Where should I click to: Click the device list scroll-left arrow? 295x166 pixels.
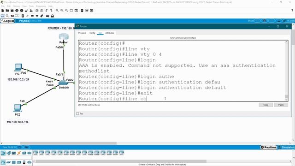click(x=34, y=161)
